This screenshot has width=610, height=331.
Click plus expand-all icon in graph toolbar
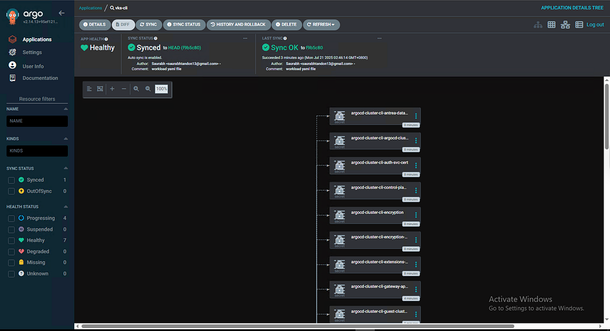(x=112, y=89)
